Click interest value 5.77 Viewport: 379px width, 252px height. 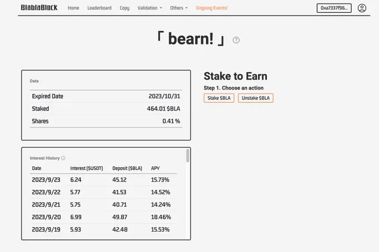pos(75,192)
